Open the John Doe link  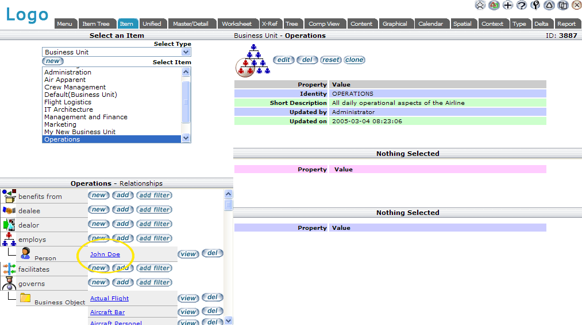[105, 254]
